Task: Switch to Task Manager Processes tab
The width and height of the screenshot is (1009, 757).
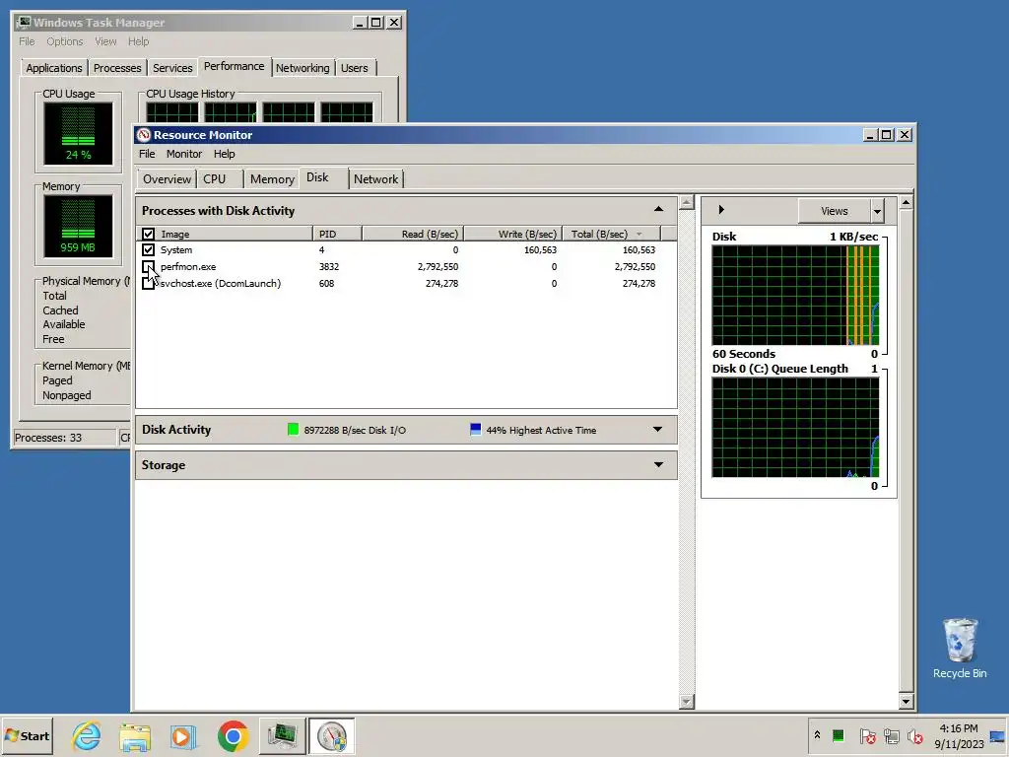Action: pyautogui.click(x=117, y=68)
